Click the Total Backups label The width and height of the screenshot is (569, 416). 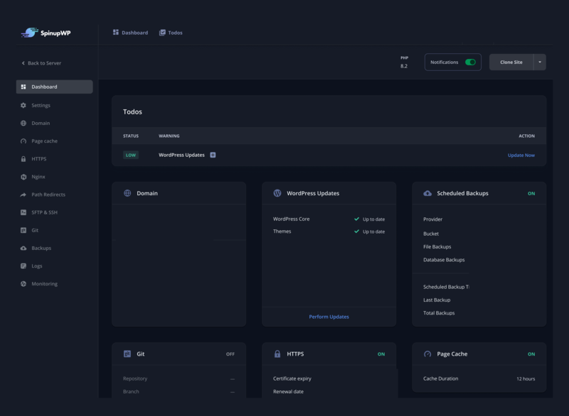point(439,313)
